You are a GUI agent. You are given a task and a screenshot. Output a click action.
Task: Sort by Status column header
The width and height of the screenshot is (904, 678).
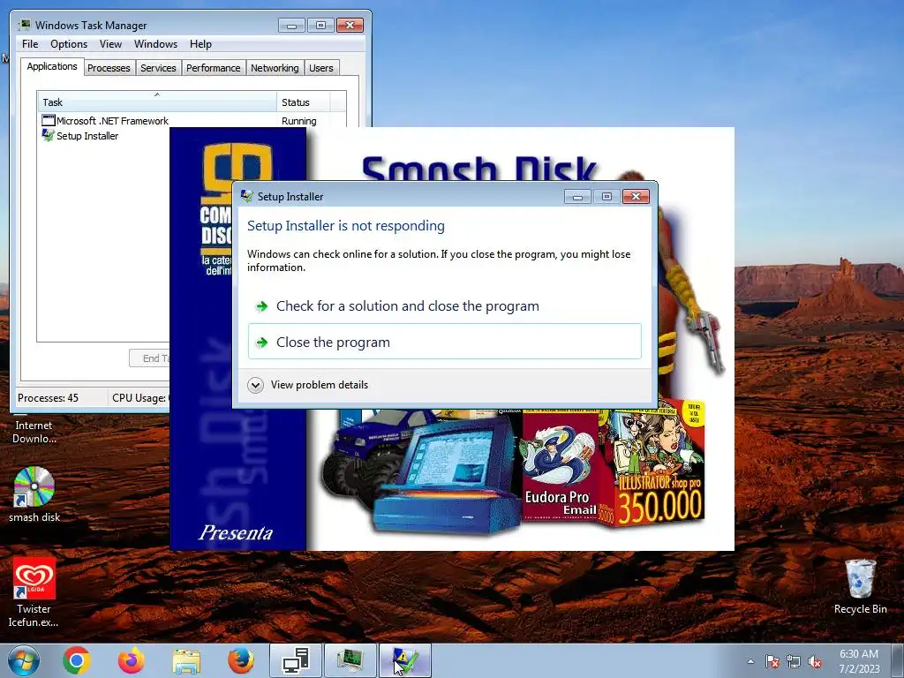pos(303,102)
